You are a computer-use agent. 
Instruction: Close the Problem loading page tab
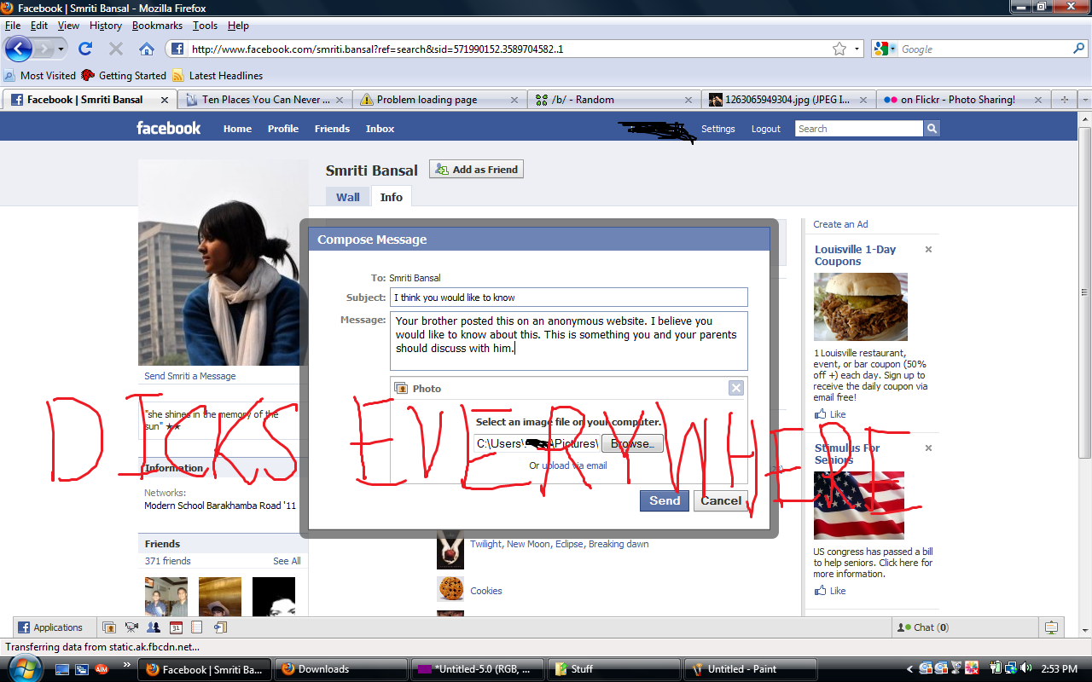(514, 100)
